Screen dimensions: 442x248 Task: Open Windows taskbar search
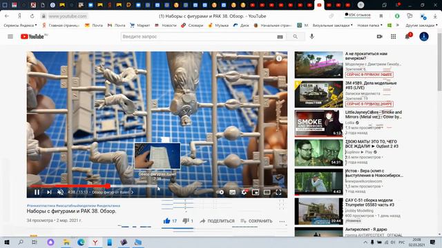[21, 242]
